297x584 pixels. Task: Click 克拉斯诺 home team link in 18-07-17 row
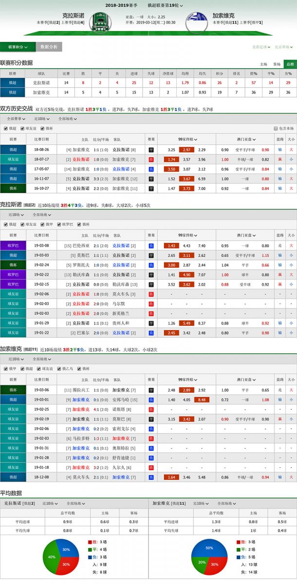[80, 159]
